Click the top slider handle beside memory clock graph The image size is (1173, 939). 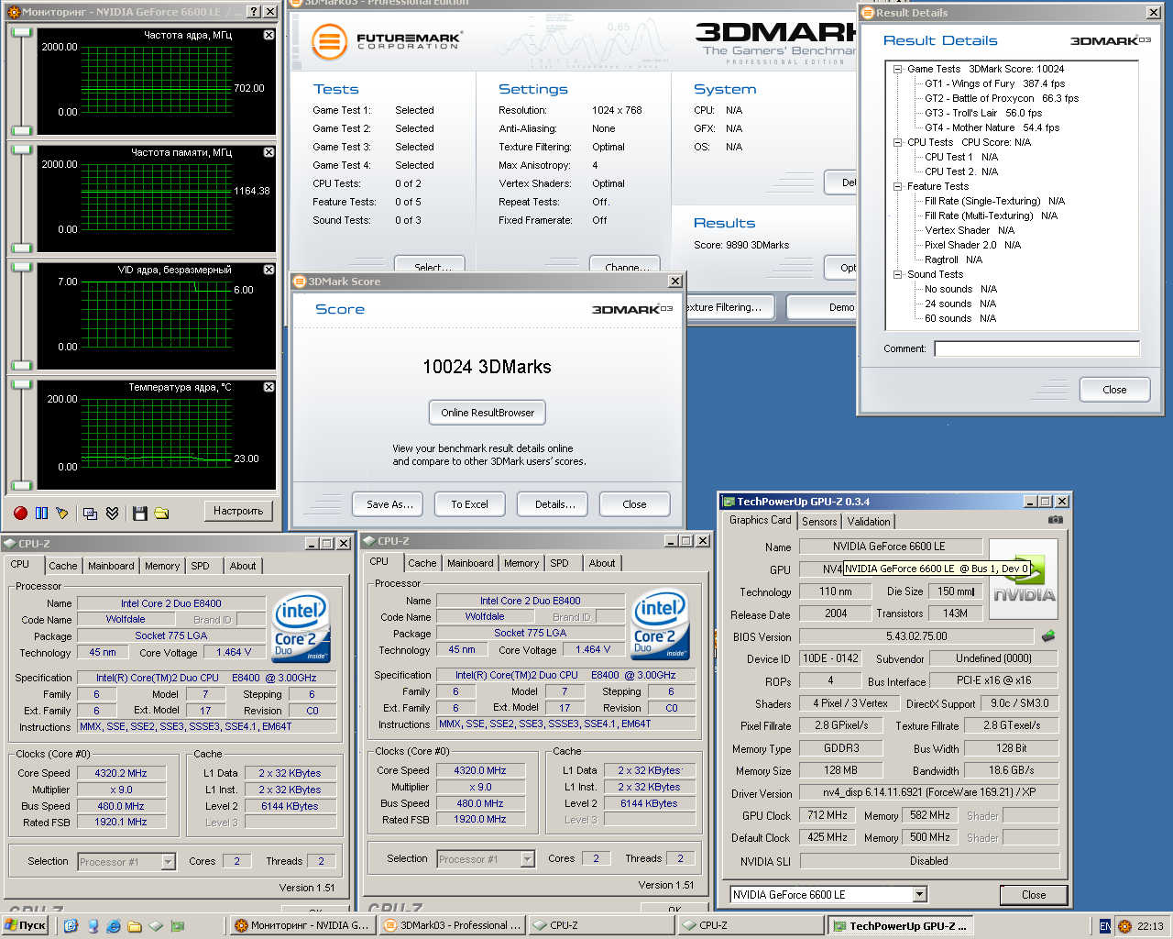tap(22, 150)
